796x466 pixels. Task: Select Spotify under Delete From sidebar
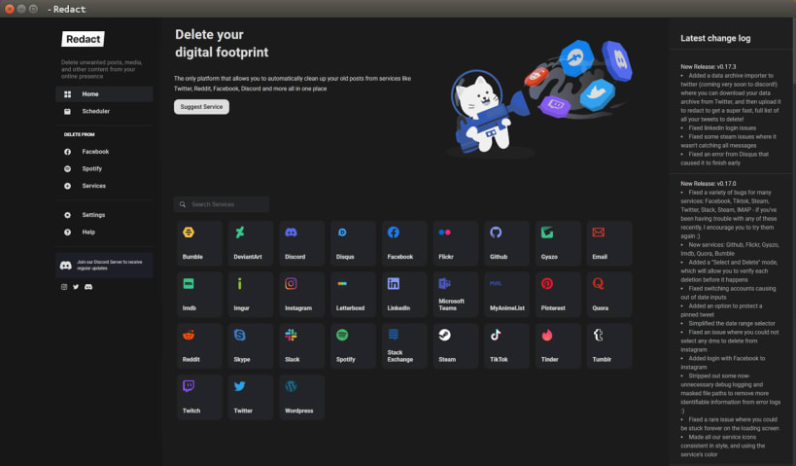(x=104, y=168)
